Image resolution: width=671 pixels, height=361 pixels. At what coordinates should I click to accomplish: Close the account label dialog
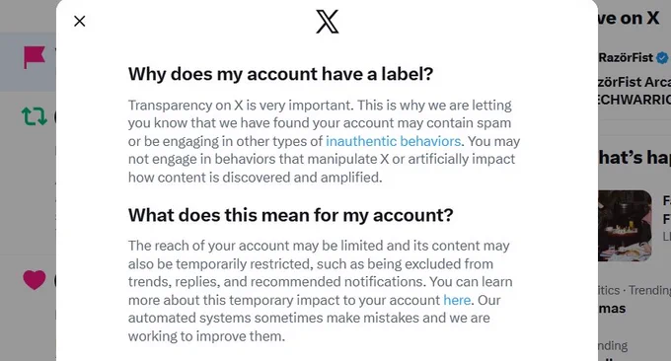(80, 21)
